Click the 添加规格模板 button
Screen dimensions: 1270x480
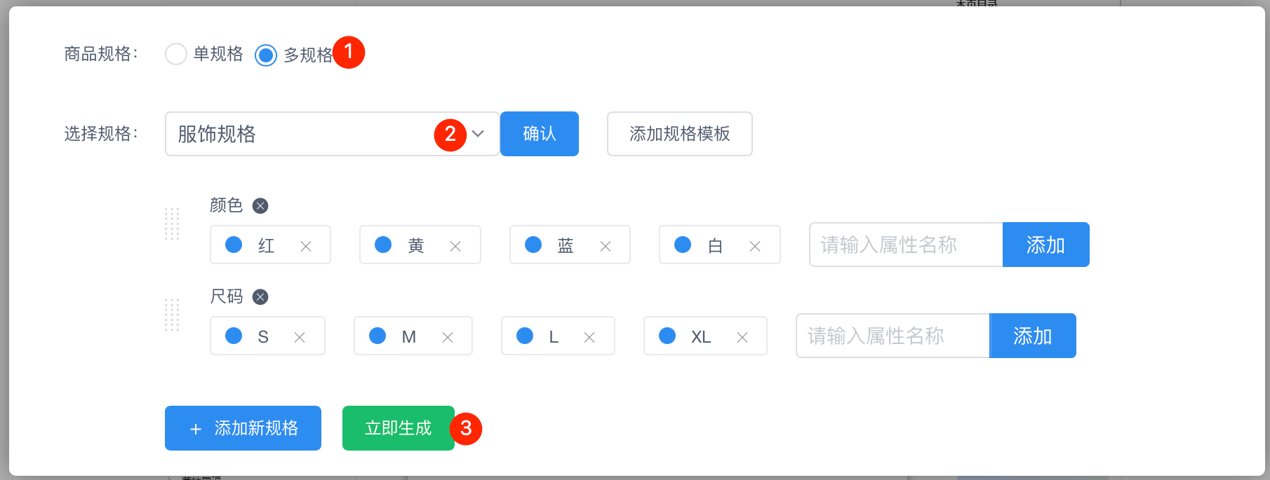point(679,134)
